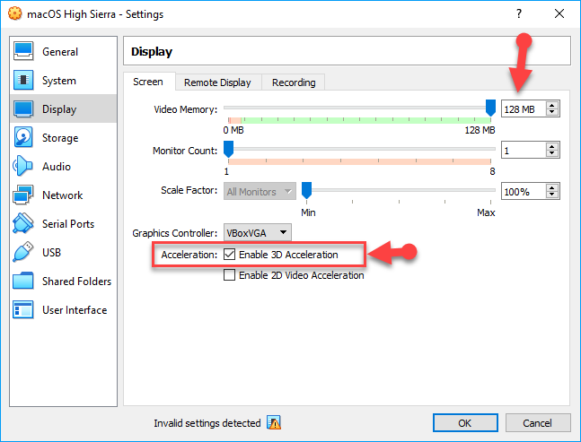Click the OK button

(464, 423)
